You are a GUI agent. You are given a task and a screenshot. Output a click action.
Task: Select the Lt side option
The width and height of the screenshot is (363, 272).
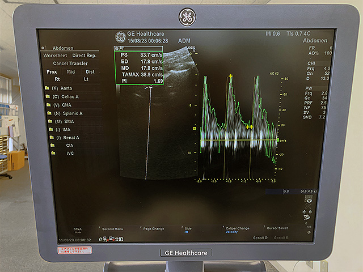coord(86,79)
